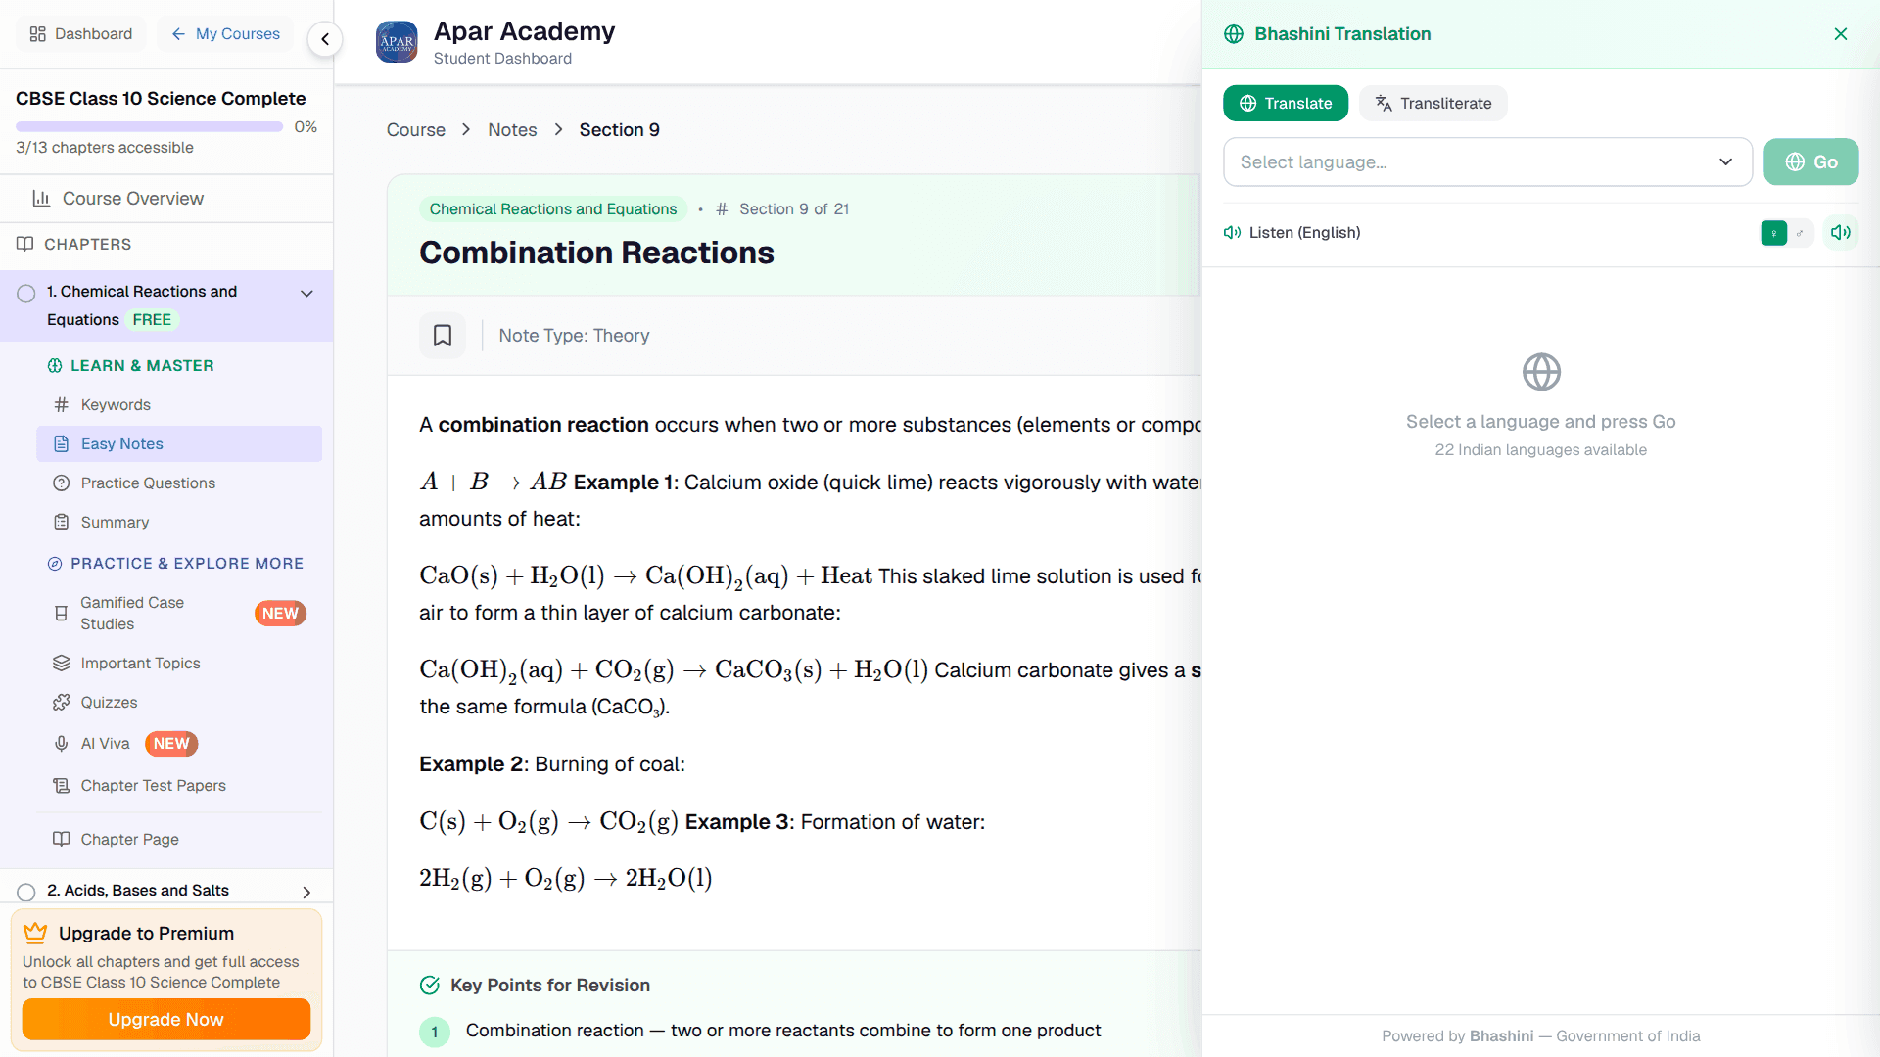Play the English audio with the speaker button
The width and height of the screenshot is (1880, 1057).
coord(1841,233)
